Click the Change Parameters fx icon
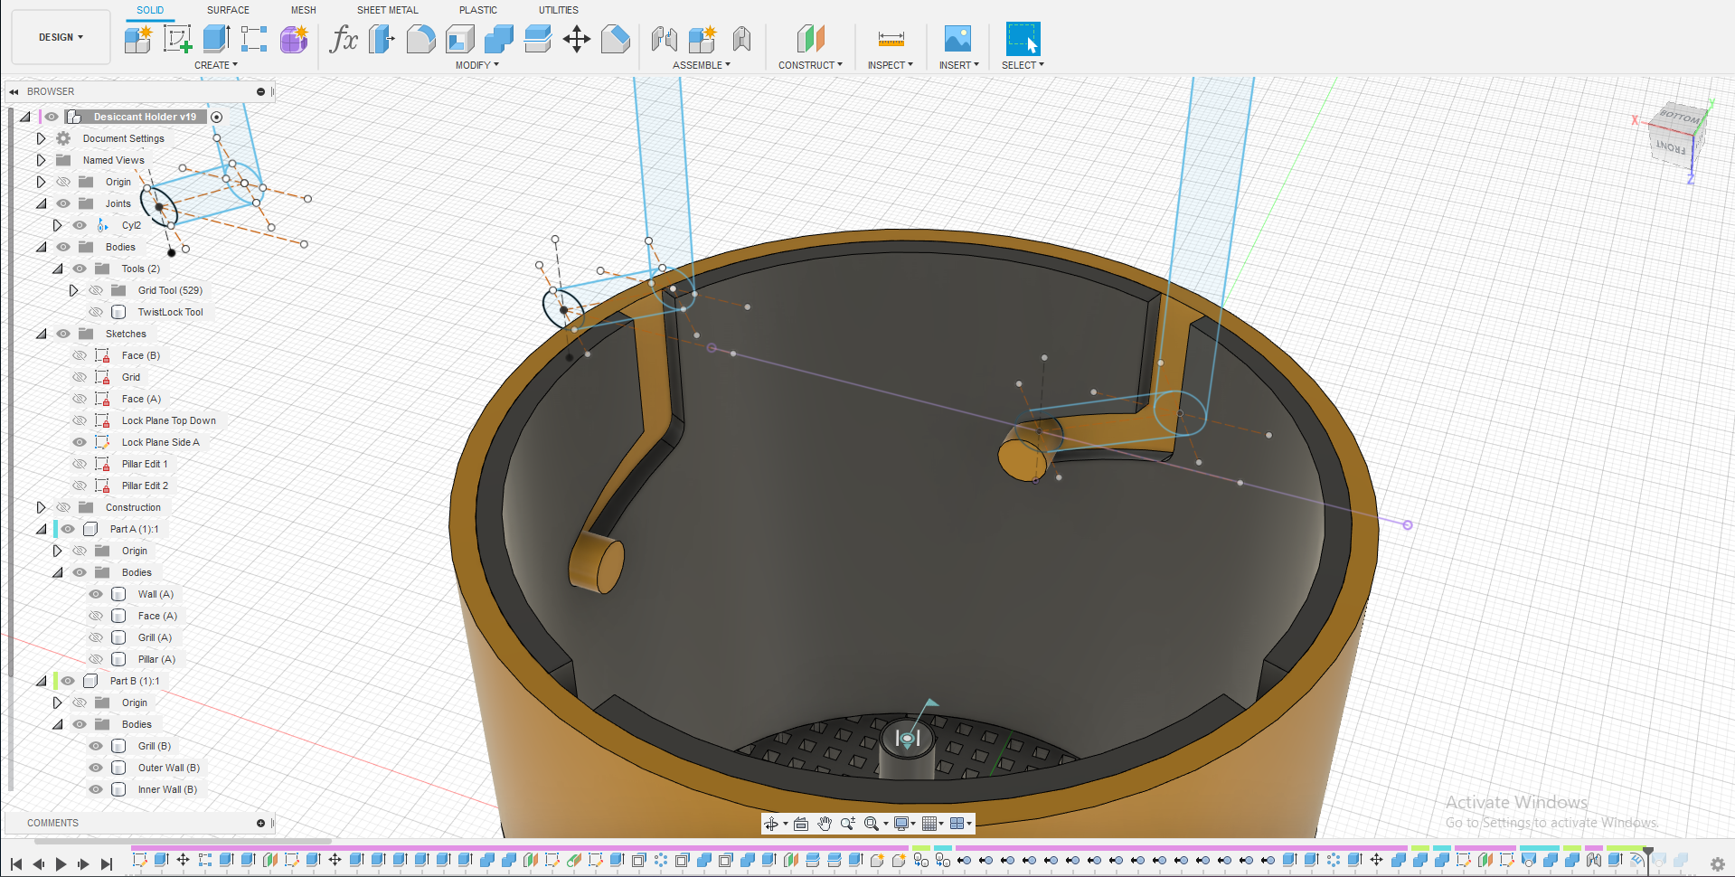 coord(344,39)
